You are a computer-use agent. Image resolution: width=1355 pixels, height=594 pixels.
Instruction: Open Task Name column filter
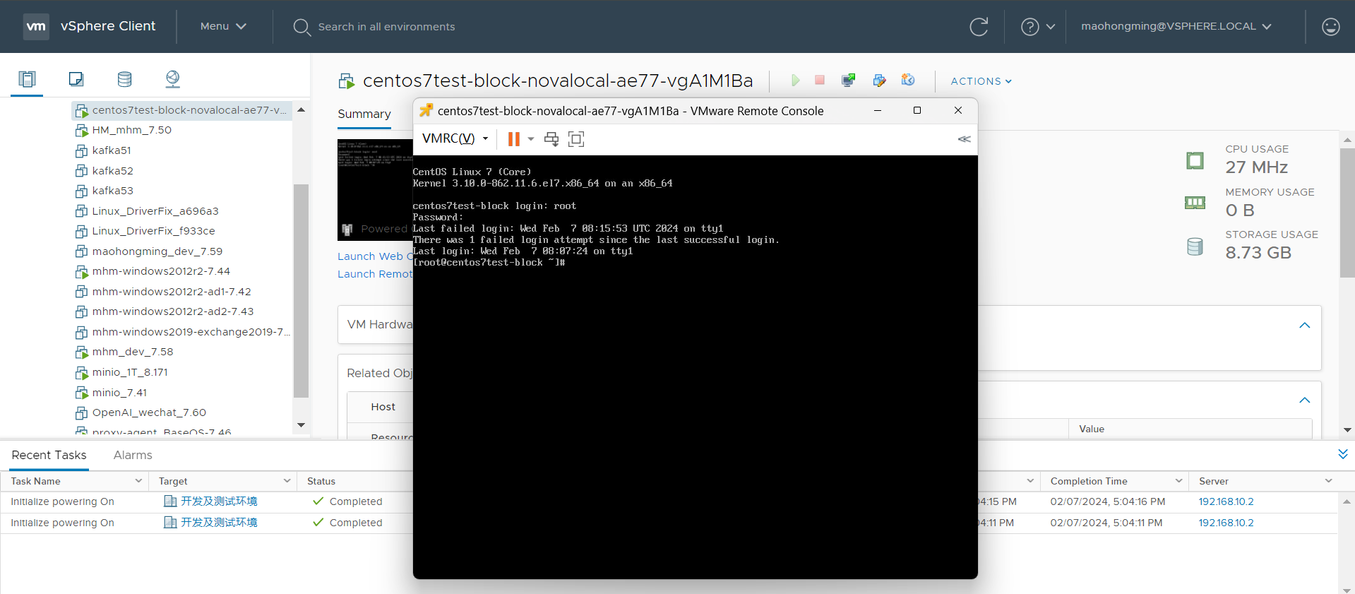pos(138,481)
